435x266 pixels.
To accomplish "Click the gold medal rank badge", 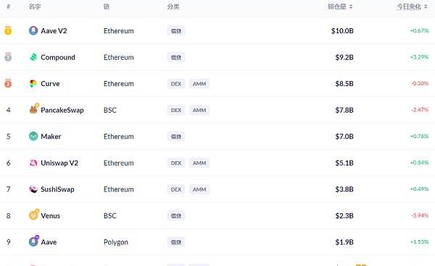I will point(8,30).
